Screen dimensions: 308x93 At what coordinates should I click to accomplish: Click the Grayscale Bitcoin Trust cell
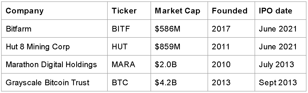point(55,82)
